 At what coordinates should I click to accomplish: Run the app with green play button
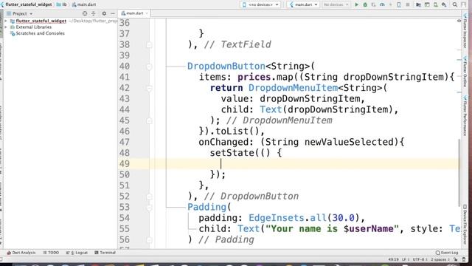point(357,4)
